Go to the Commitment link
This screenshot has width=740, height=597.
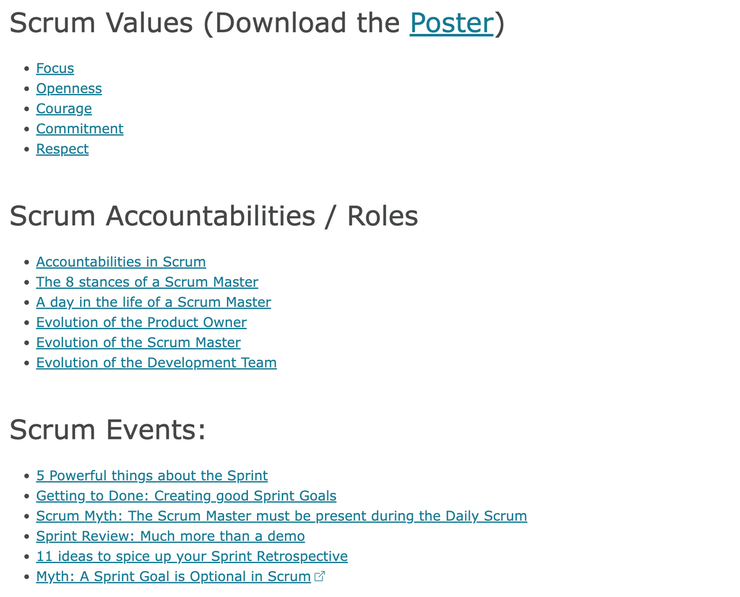80,129
